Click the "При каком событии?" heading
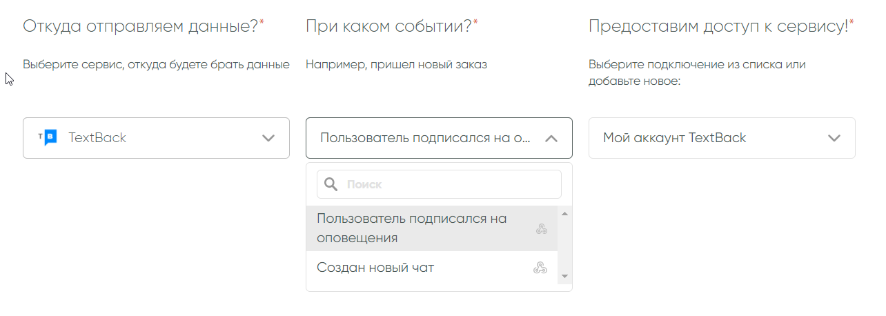This screenshot has width=886, height=316. click(x=388, y=26)
